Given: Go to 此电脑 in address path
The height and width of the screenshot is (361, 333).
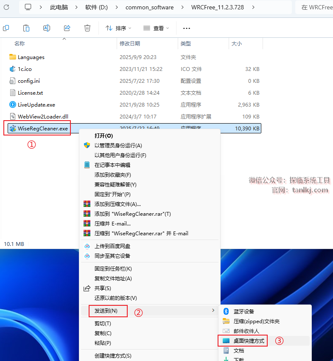Looking at the screenshot, I should (59, 7).
